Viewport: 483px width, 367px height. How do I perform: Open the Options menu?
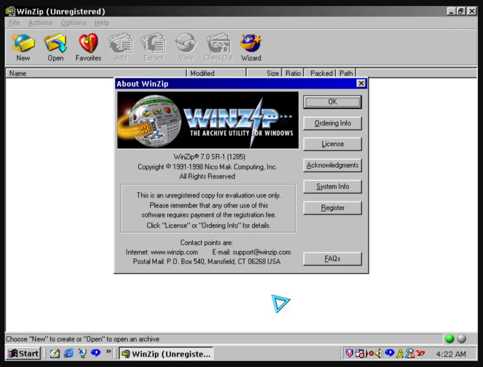coord(73,23)
